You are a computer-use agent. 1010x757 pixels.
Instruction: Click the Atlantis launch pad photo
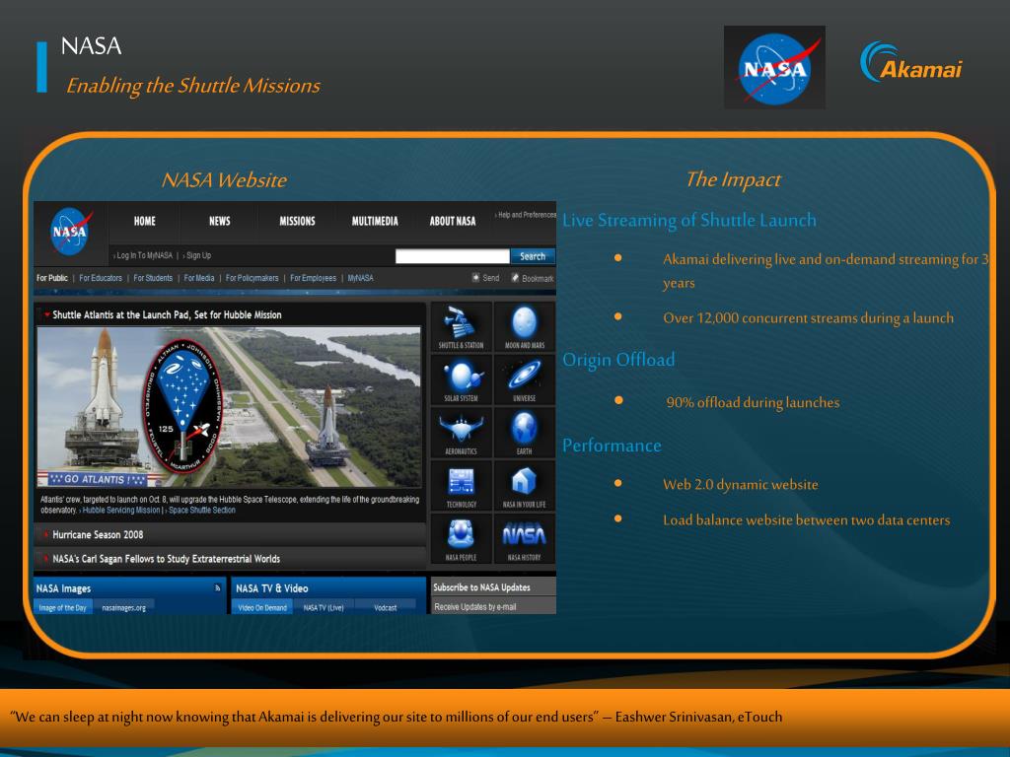pyautogui.click(x=229, y=407)
